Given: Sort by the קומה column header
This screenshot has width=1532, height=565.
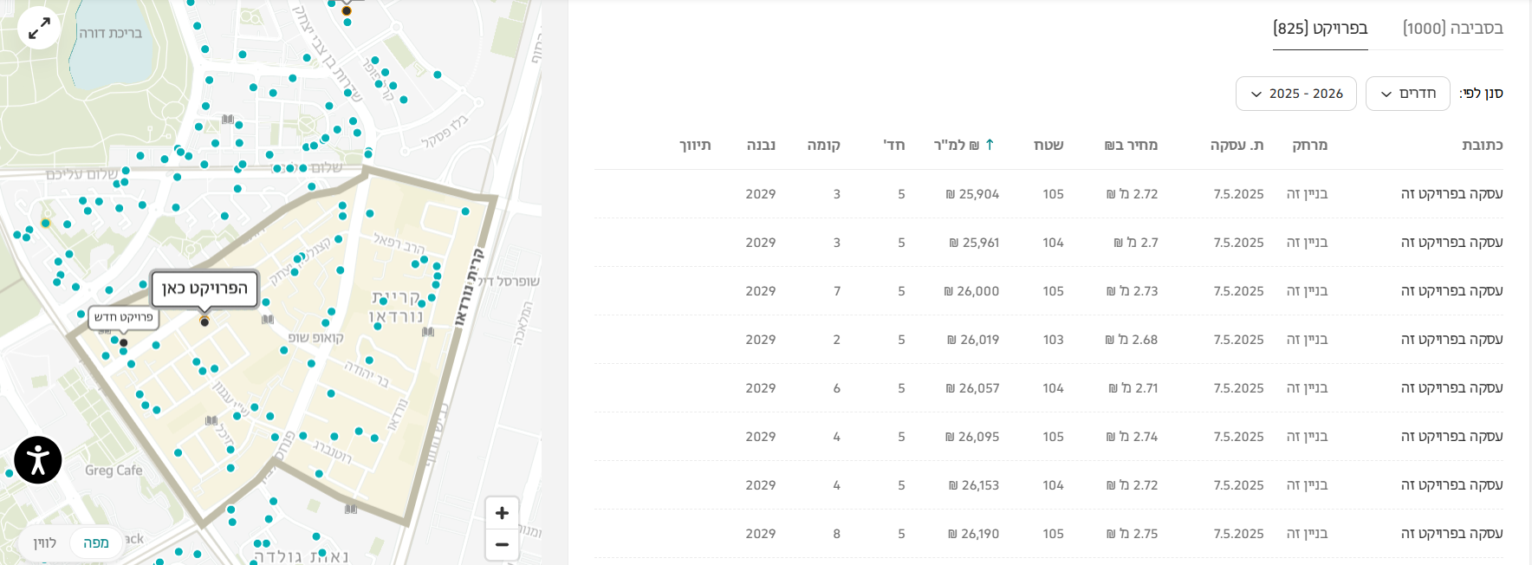Looking at the screenshot, I should click(x=823, y=145).
